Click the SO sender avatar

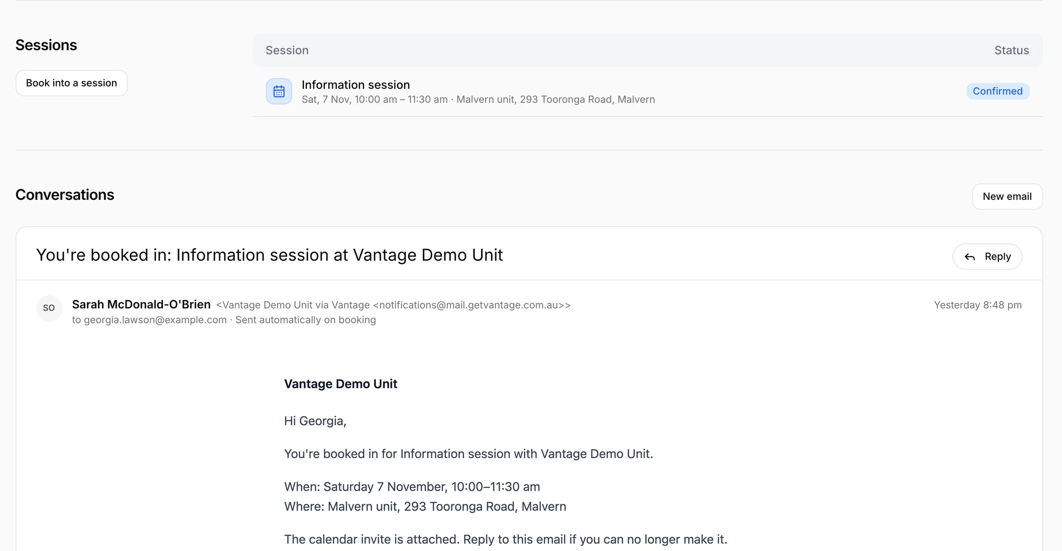[x=49, y=308]
